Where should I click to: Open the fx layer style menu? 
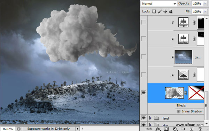pos(158,129)
